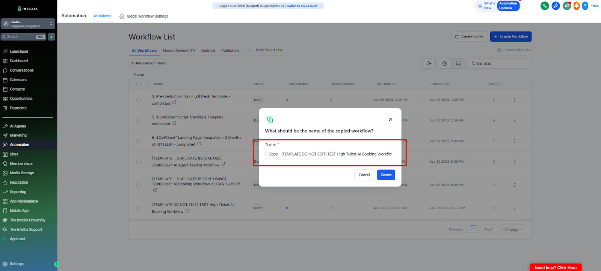Open the Intellia Singapore account switcher

(x=28, y=24)
